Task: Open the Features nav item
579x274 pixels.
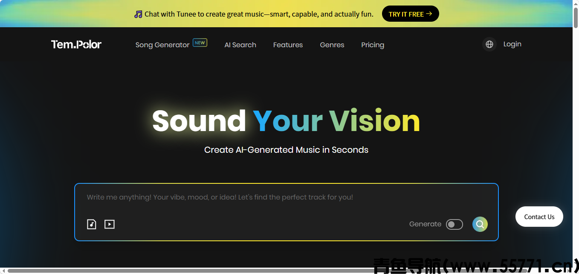Action: (288, 45)
